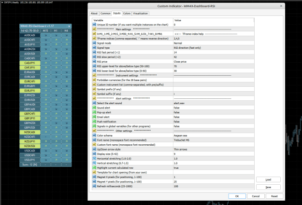Click USDJPY pair in dashboard
Image resolution: width=302 pixels, height=205 pixels.
(30, 160)
